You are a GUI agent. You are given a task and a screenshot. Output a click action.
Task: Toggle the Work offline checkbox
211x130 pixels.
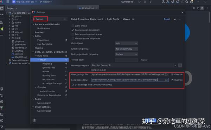(x=73, y=26)
